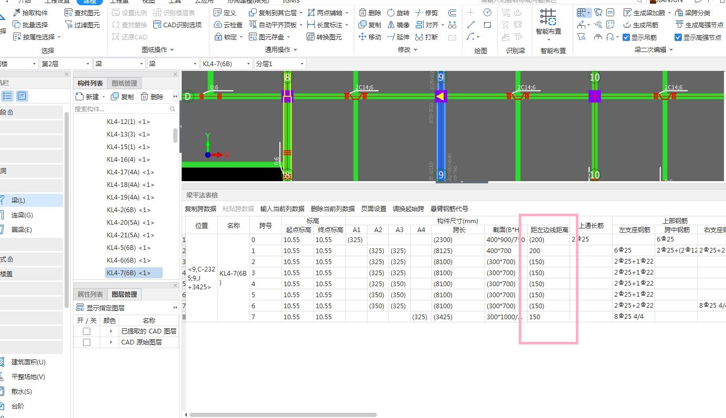The height and width of the screenshot is (418, 726).
Task: Click 页面设置 button
Action: coord(374,208)
